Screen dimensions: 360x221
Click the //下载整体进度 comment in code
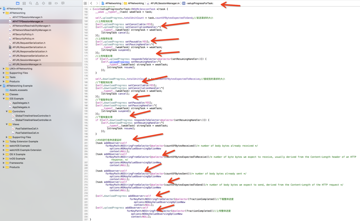coord(225,199)
